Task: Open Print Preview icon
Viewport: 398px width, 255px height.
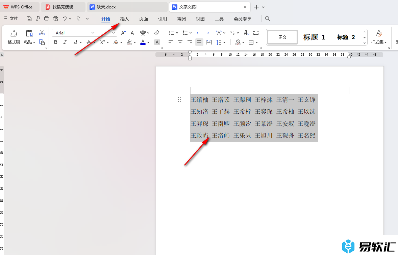Action: [x=56, y=19]
